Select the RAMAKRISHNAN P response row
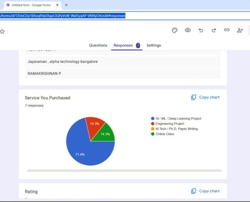250x202 pixels. pyautogui.click(x=123, y=73)
